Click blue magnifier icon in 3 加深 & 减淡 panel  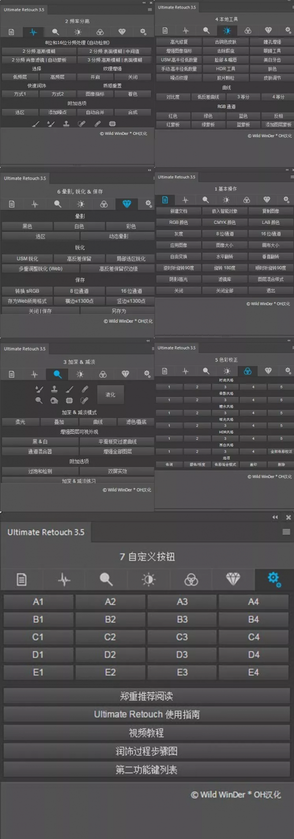pyautogui.click(x=57, y=374)
